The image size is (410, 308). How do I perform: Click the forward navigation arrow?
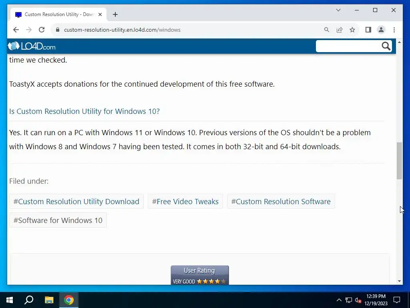tap(29, 30)
